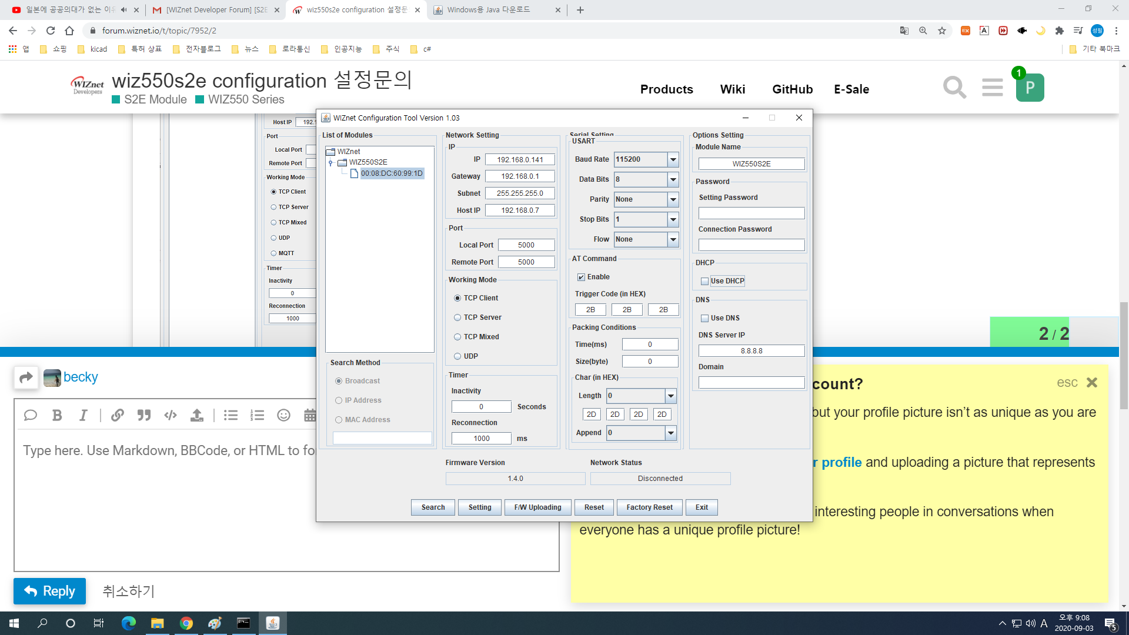Open user profile avatar with notification

(1030, 88)
